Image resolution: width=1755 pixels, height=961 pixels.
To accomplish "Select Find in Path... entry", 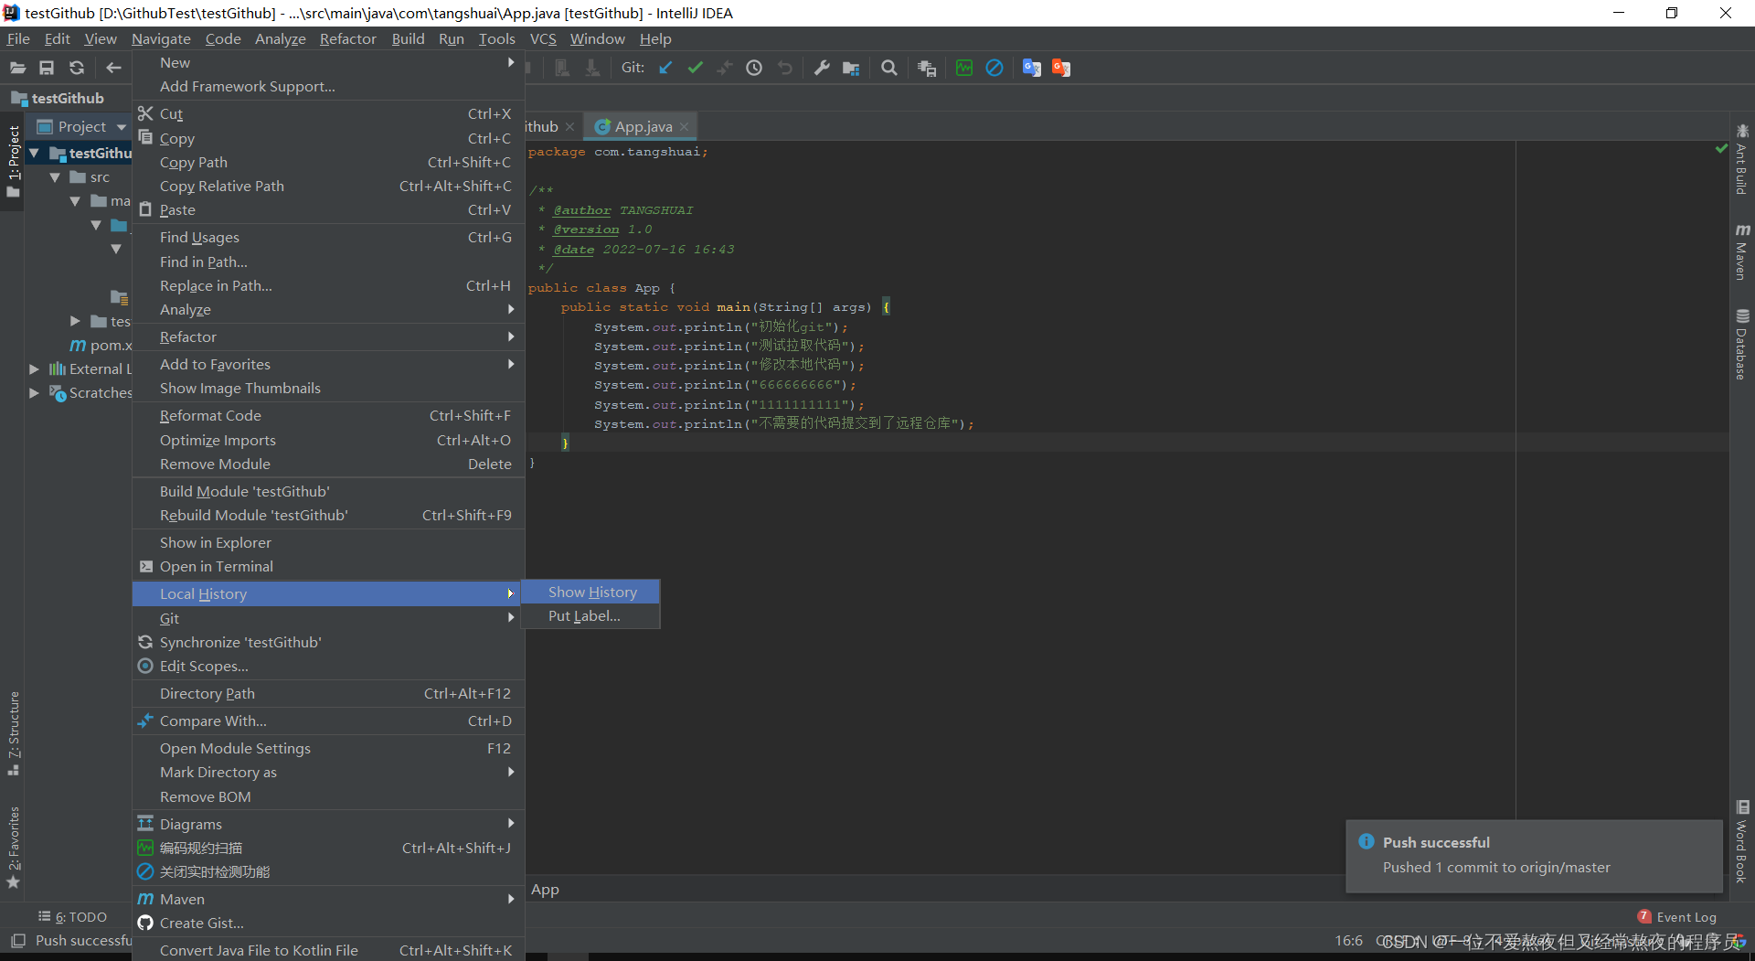I will pyautogui.click(x=328, y=262).
